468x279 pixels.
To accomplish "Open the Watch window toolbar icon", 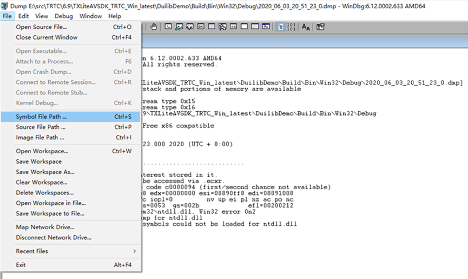I will [179, 27].
